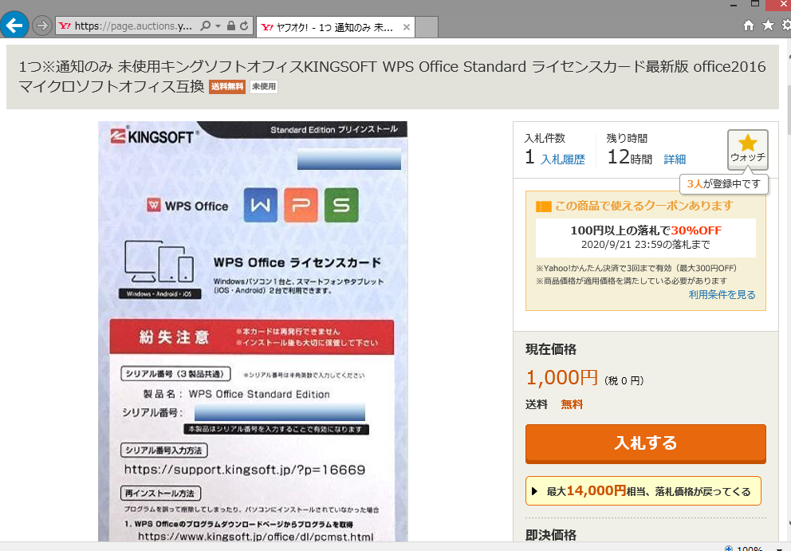
Task: Click the 詳細 remaining time details link
Action: 675,159
